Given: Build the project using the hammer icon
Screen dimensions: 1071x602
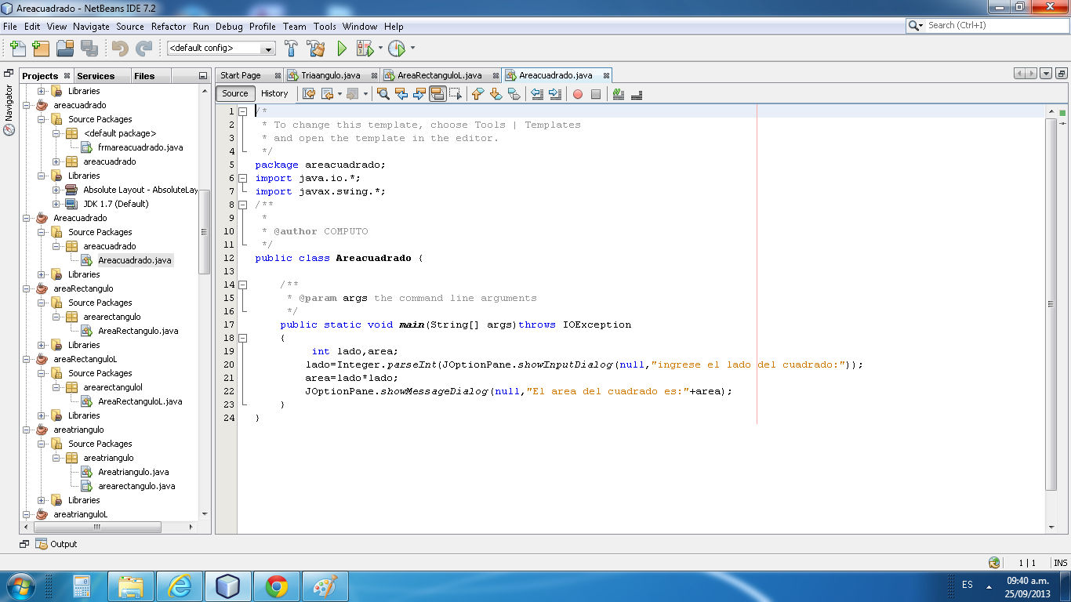Looking at the screenshot, I should pos(291,48).
